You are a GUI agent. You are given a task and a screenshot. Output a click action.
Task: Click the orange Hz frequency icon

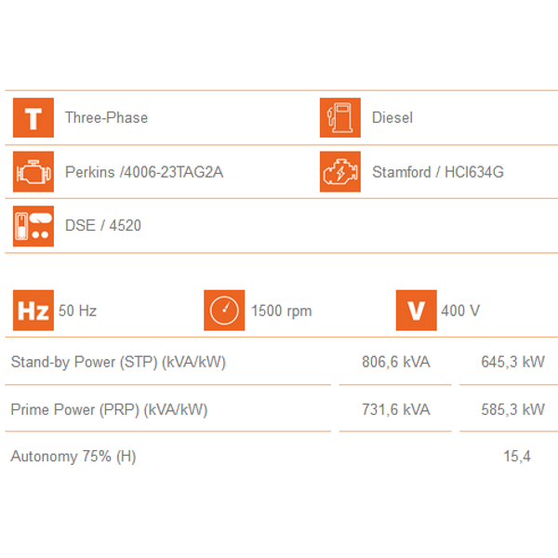(33, 311)
